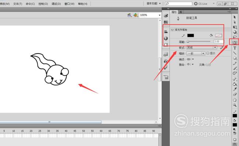This screenshot has width=239, height=146.
Task: Switch to the 库 library tab
Action: click(x=181, y=12)
